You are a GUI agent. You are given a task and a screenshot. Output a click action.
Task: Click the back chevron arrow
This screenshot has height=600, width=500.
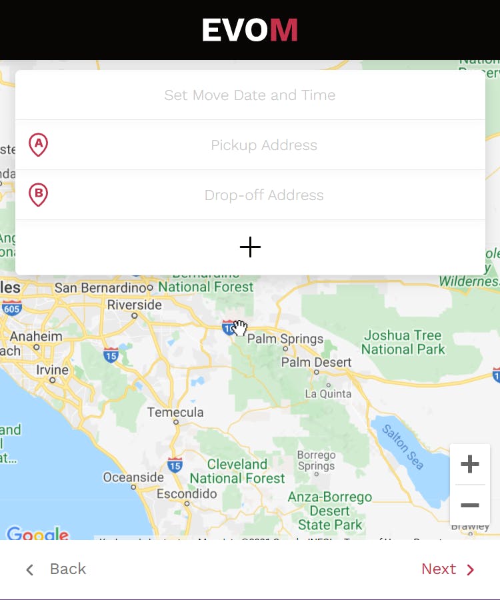[30, 569]
